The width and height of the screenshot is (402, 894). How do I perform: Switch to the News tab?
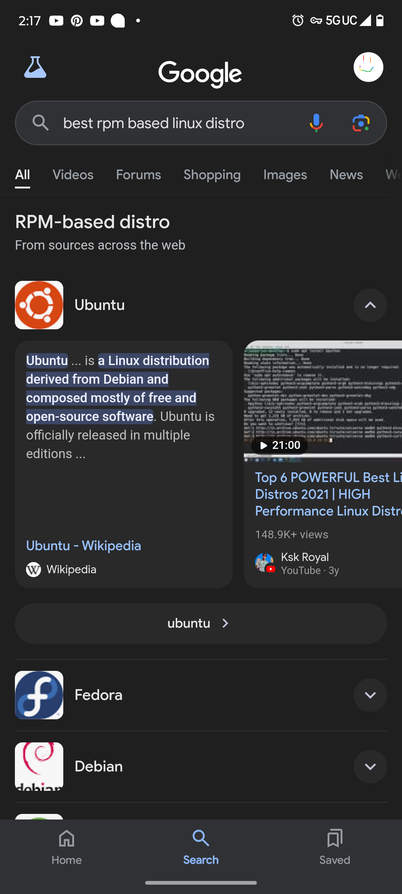346,175
